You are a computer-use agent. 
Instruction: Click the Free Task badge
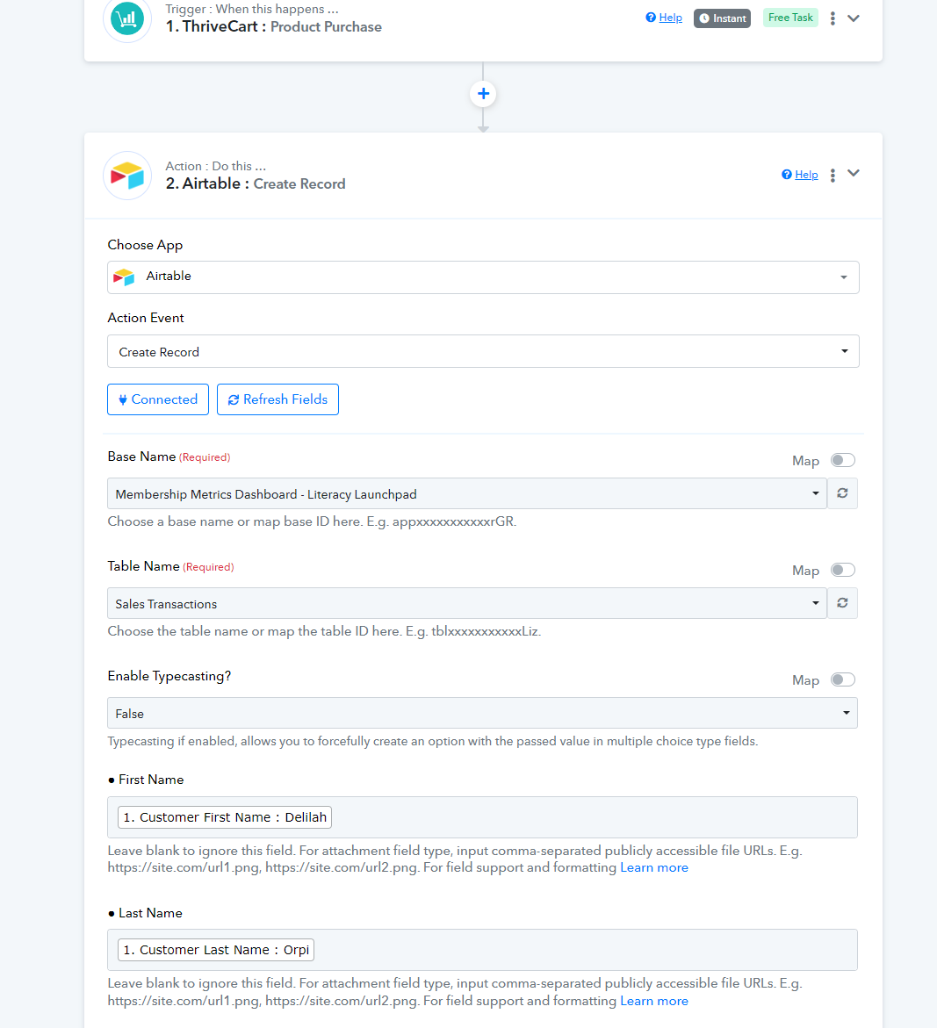pyautogui.click(x=790, y=18)
